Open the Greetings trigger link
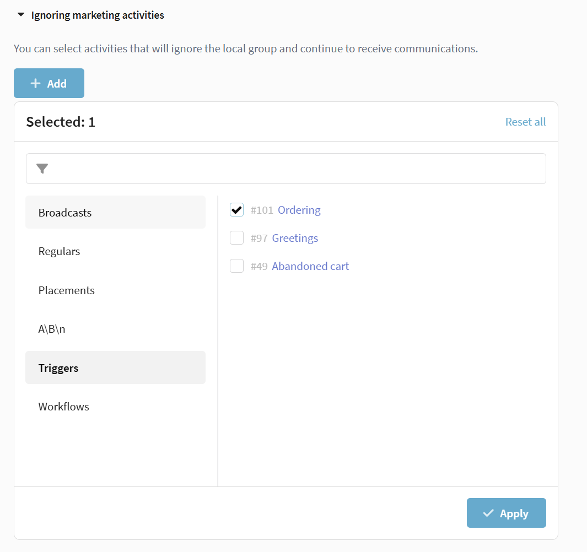Viewport: 587px width, 552px height. point(295,238)
